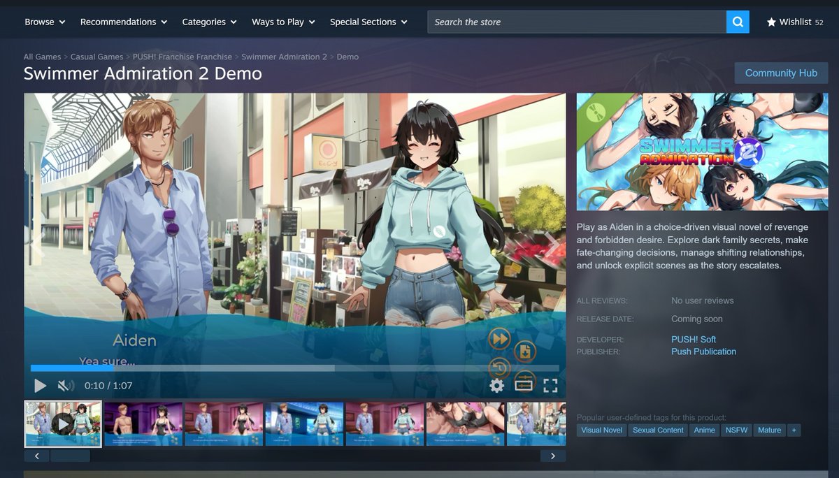Play the trailer video
The height and width of the screenshot is (478, 839).
40,386
